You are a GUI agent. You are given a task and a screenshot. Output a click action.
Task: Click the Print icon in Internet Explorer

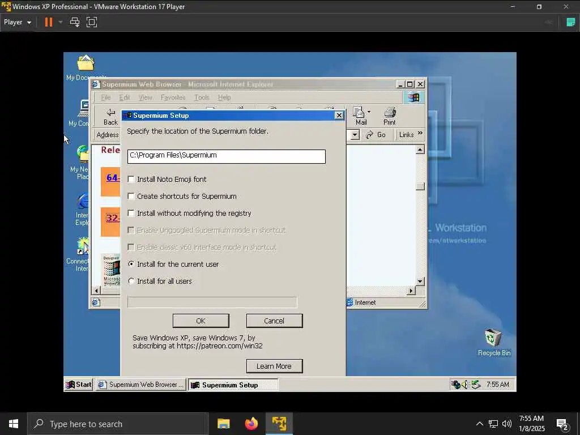pos(390,116)
